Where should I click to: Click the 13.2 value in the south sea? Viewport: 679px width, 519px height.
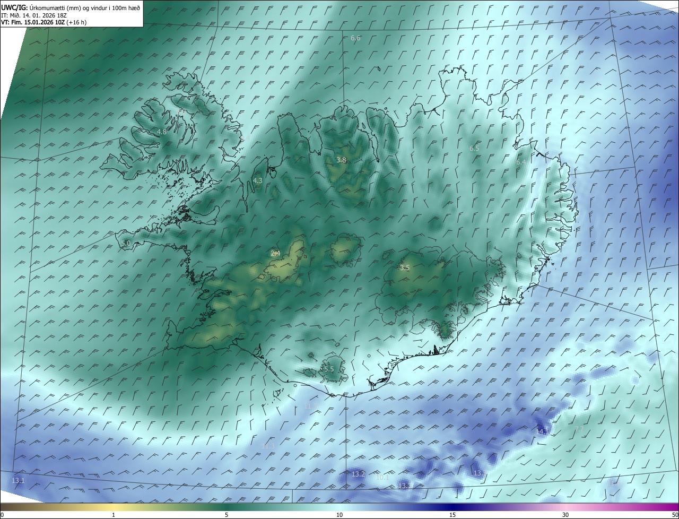coord(359,474)
